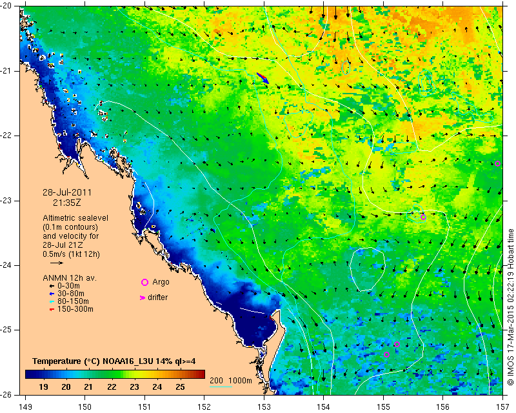The image size is (516, 413).
Task: Click the longitude axis label '151'
Action: coord(144,407)
